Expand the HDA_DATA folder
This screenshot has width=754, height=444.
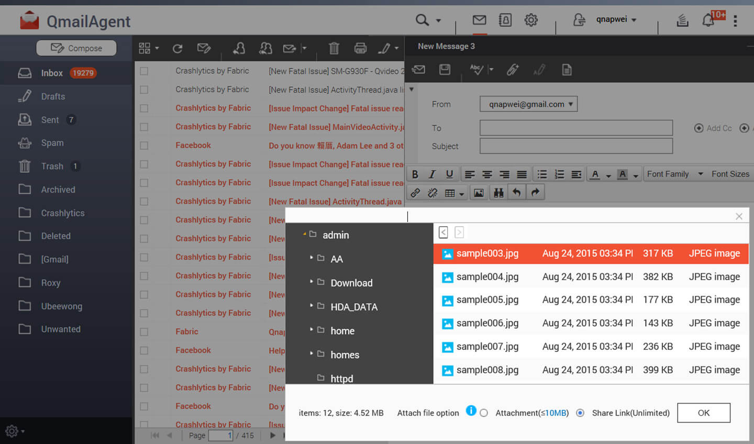coord(311,306)
